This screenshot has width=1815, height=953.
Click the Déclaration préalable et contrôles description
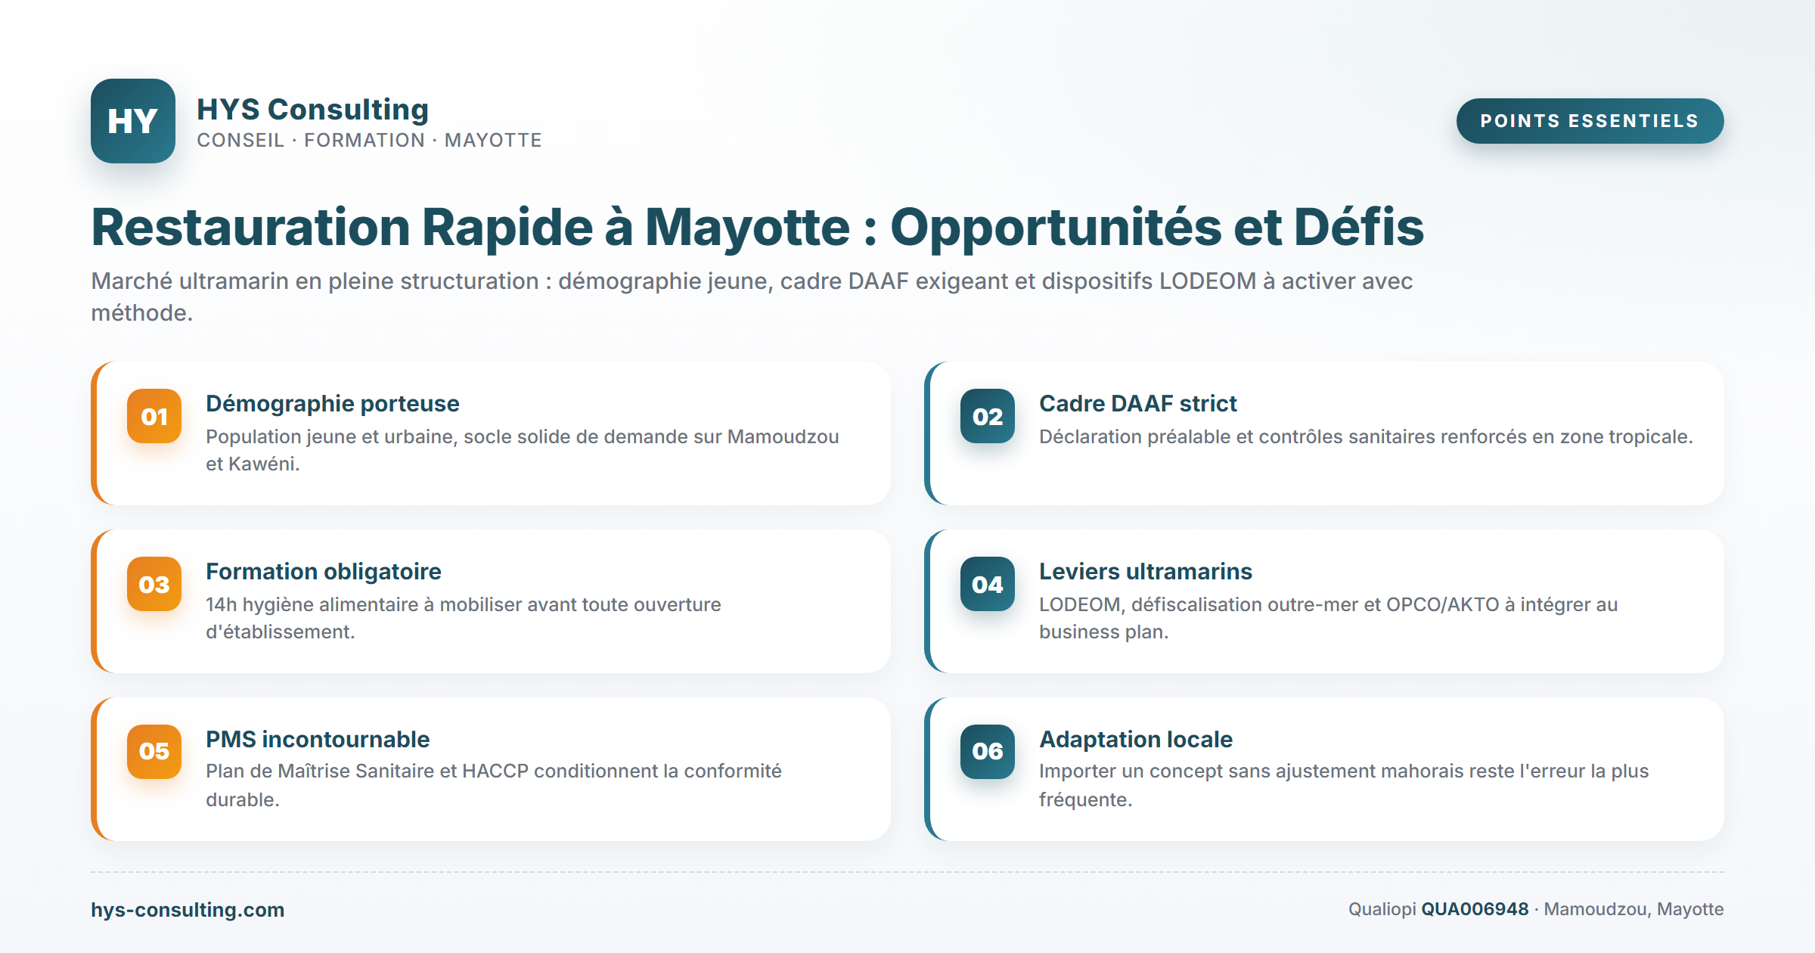(x=1366, y=436)
